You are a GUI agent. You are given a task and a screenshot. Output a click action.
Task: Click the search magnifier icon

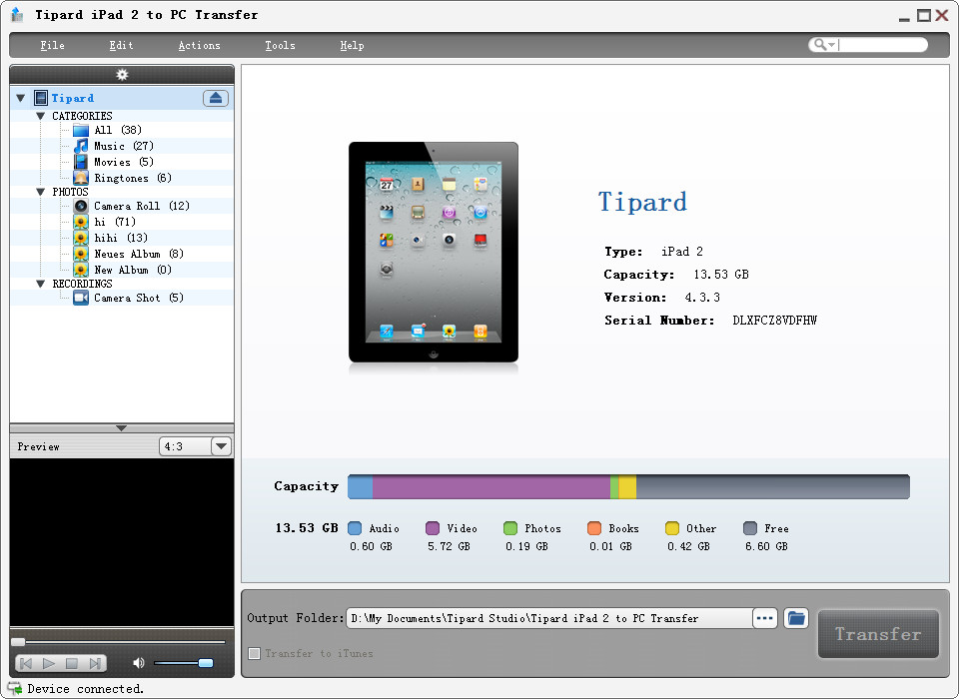point(820,45)
